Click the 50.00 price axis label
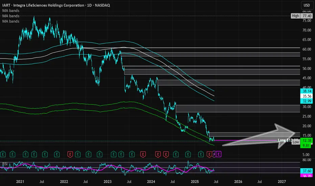This screenshot has height=186, width=315. pyautogui.click(x=307, y=69)
